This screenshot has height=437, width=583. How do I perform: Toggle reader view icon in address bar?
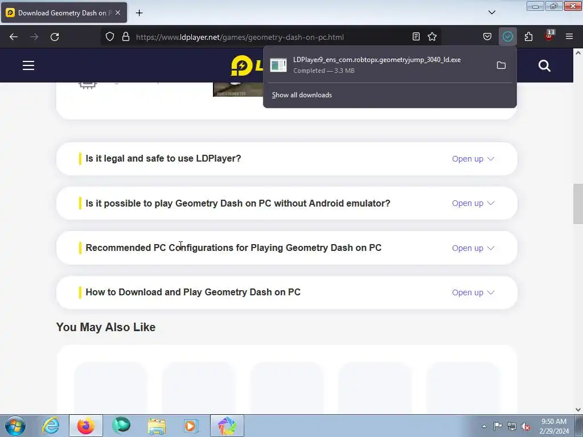pos(416,36)
